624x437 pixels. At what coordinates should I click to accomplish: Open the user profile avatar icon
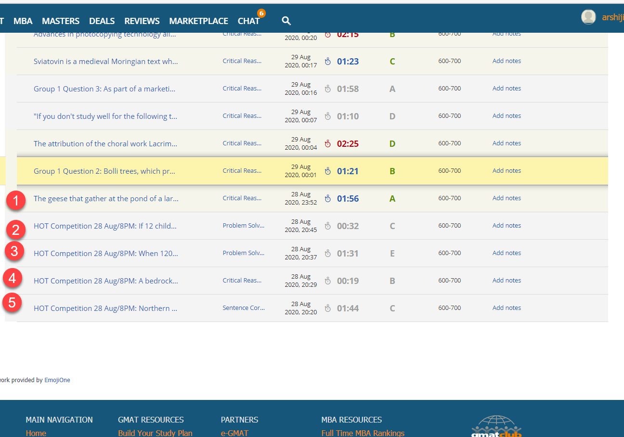click(588, 17)
